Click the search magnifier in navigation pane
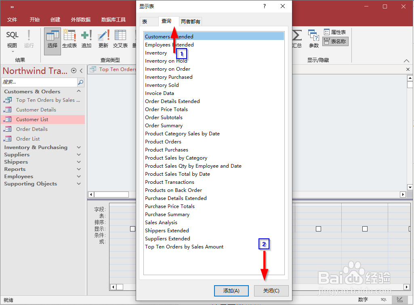Viewport: 414px width, 305px height. [x=80, y=82]
